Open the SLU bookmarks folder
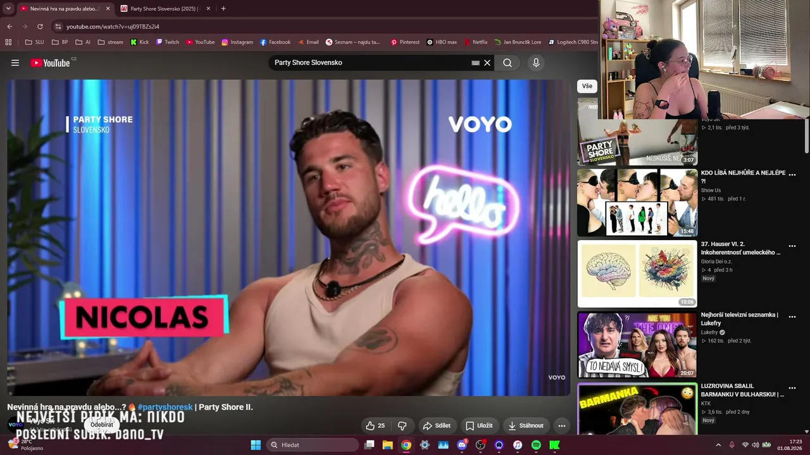The width and height of the screenshot is (810, 455). point(34,42)
